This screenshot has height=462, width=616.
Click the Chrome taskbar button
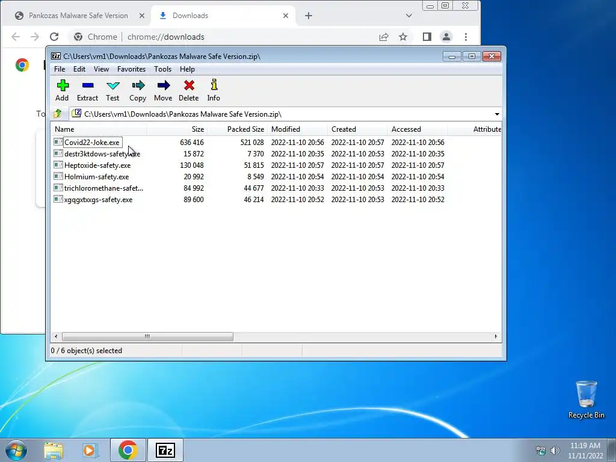pyautogui.click(x=128, y=450)
